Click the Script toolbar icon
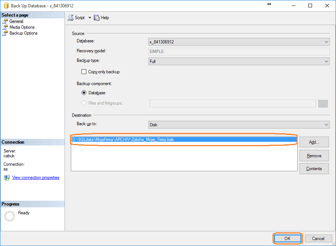This screenshot has width=336, height=246. point(70,18)
